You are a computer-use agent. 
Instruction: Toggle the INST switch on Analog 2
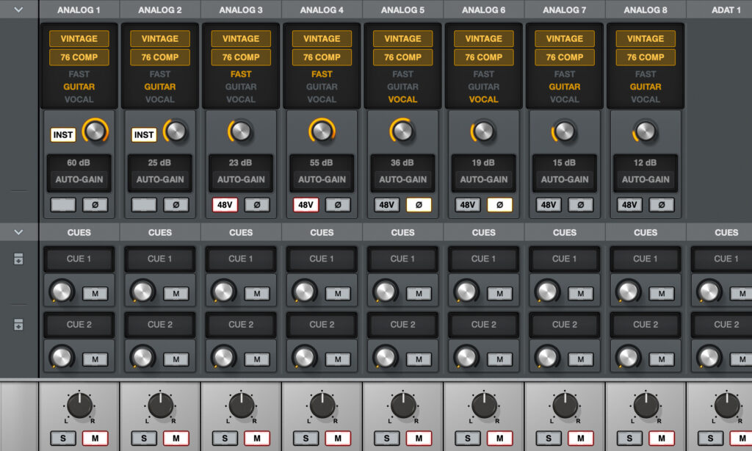[x=144, y=134]
